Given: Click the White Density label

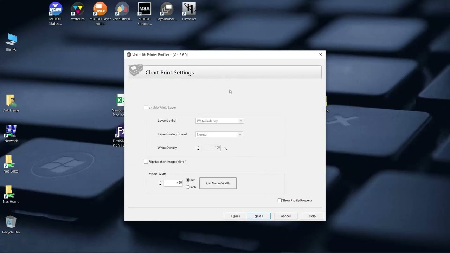Looking at the screenshot, I should (167, 148).
